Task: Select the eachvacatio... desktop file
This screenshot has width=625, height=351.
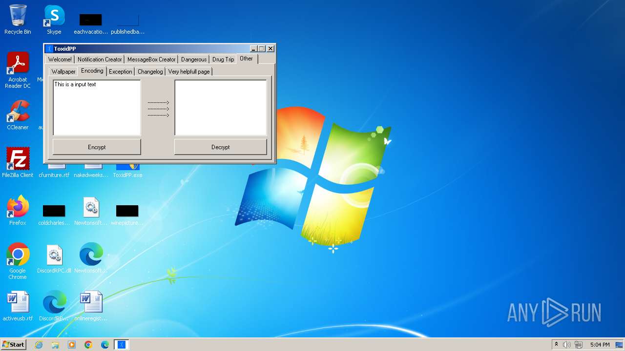Action: click(x=91, y=23)
